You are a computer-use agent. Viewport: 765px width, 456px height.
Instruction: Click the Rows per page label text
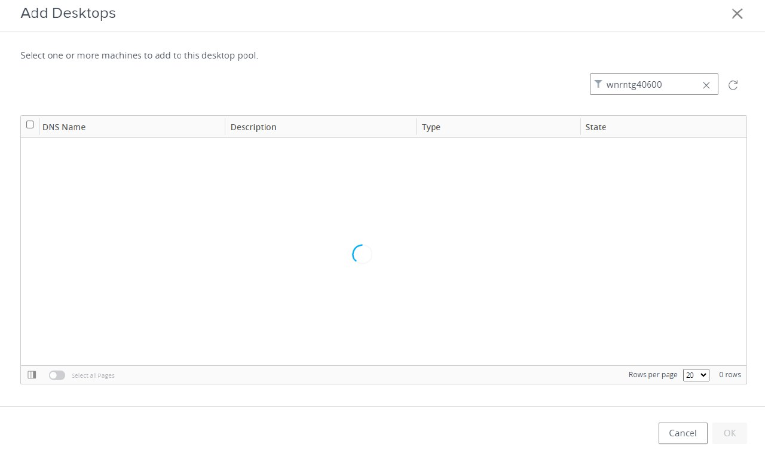[x=653, y=375]
